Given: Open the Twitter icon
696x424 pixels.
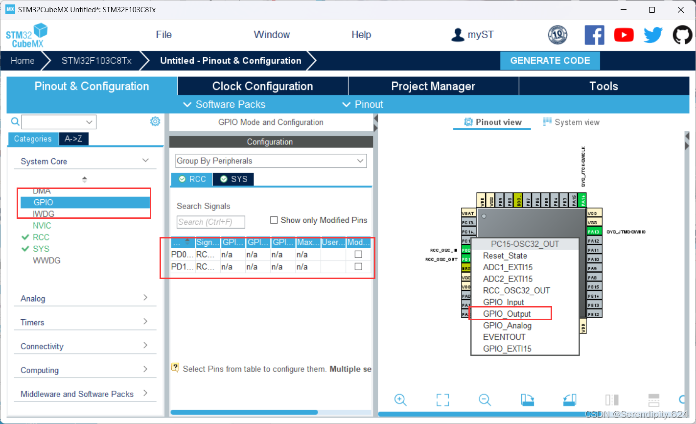Looking at the screenshot, I should click(x=653, y=35).
